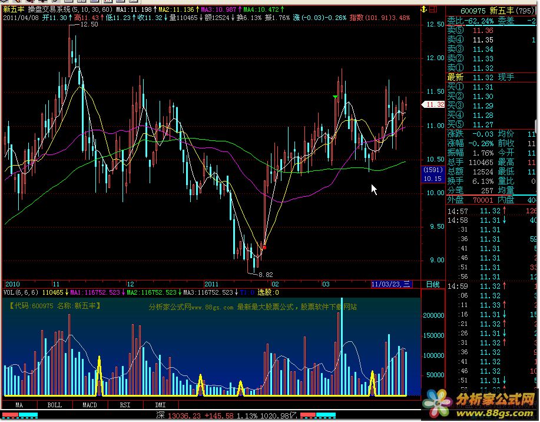Screen dimensions: 540x422
Task: Click the 8.82 low price annotation
Action: point(266,275)
